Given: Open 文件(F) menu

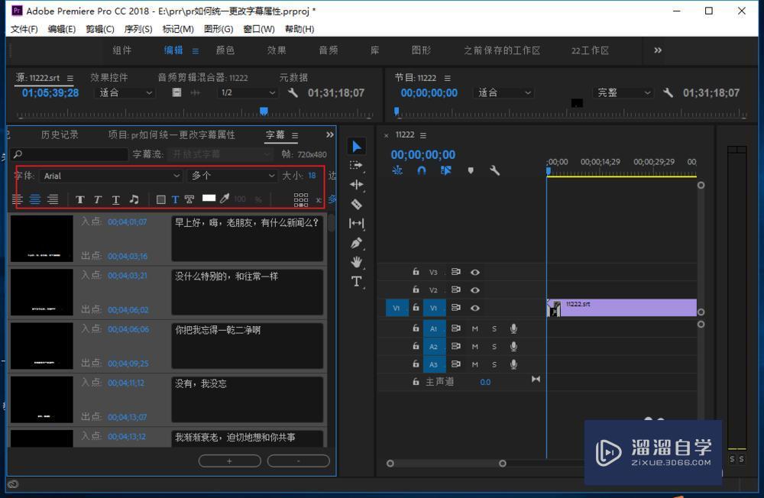Looking at the screenshot, I should [x=24, y=29].
